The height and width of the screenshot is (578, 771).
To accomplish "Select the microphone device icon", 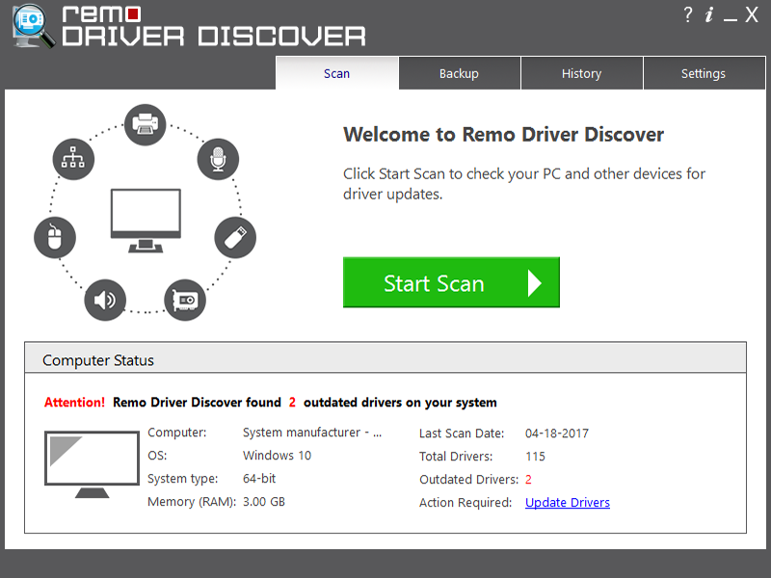I will pos(218,159).
